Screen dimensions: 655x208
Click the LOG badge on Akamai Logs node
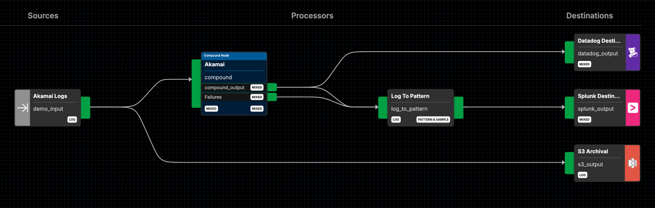point(72,120)
